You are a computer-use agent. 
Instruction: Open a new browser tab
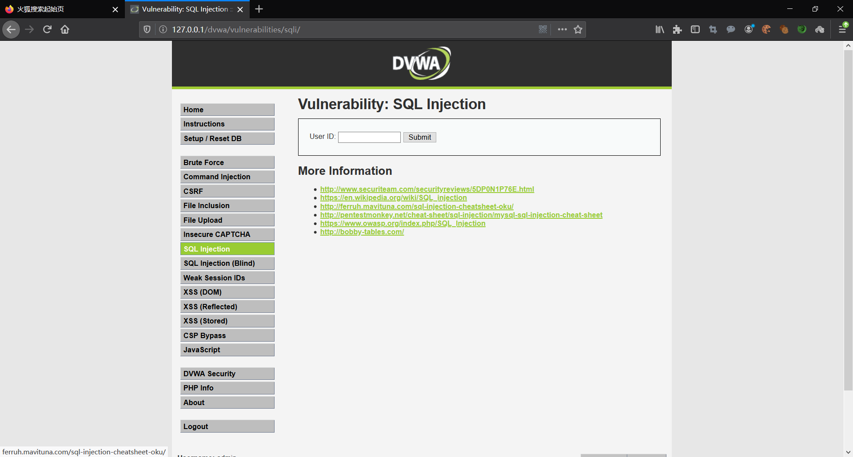(259, 9)
